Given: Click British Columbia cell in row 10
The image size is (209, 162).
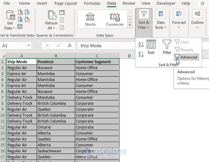Looking at the screenshot, I should pos(56,115).
